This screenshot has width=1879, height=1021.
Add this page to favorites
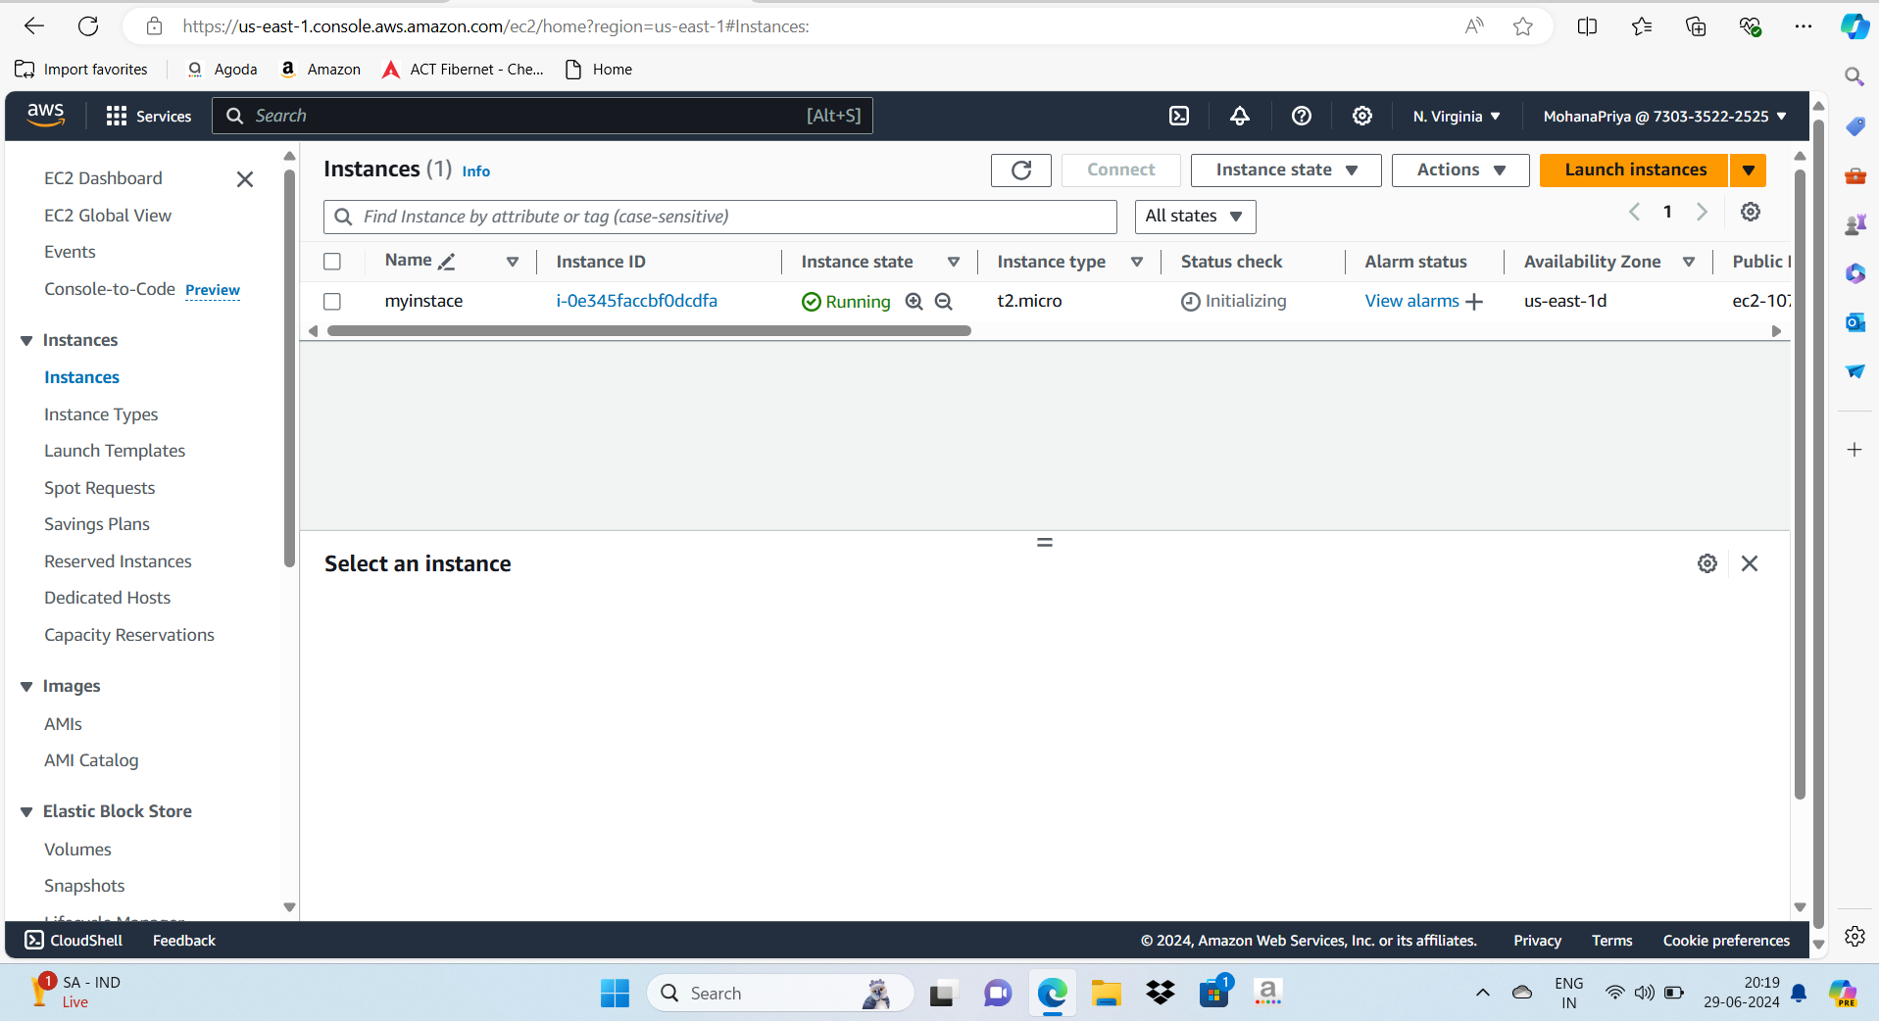(1522, 26)
